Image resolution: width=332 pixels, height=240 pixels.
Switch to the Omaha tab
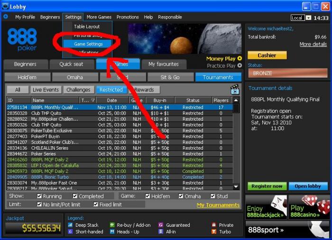click(x=75, y=77)
